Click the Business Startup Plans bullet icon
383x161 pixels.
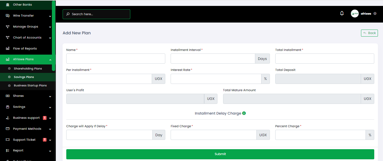tap(9, 86)
